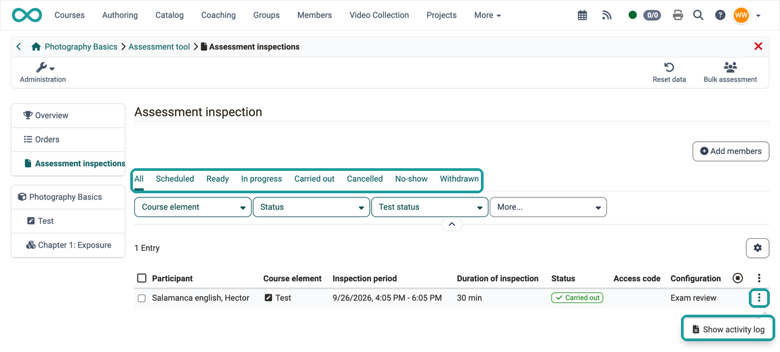
Task: Collapse the filter bar with the chevron
Action: tap(452, 224)
